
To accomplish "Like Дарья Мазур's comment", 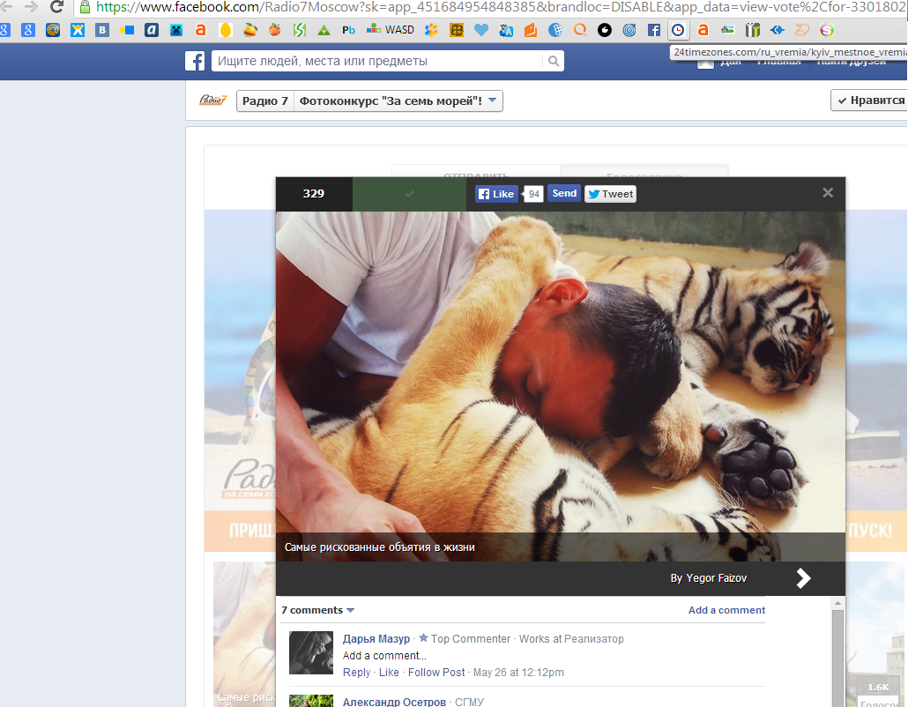I will pyautogui.click(x=389, y=673).
